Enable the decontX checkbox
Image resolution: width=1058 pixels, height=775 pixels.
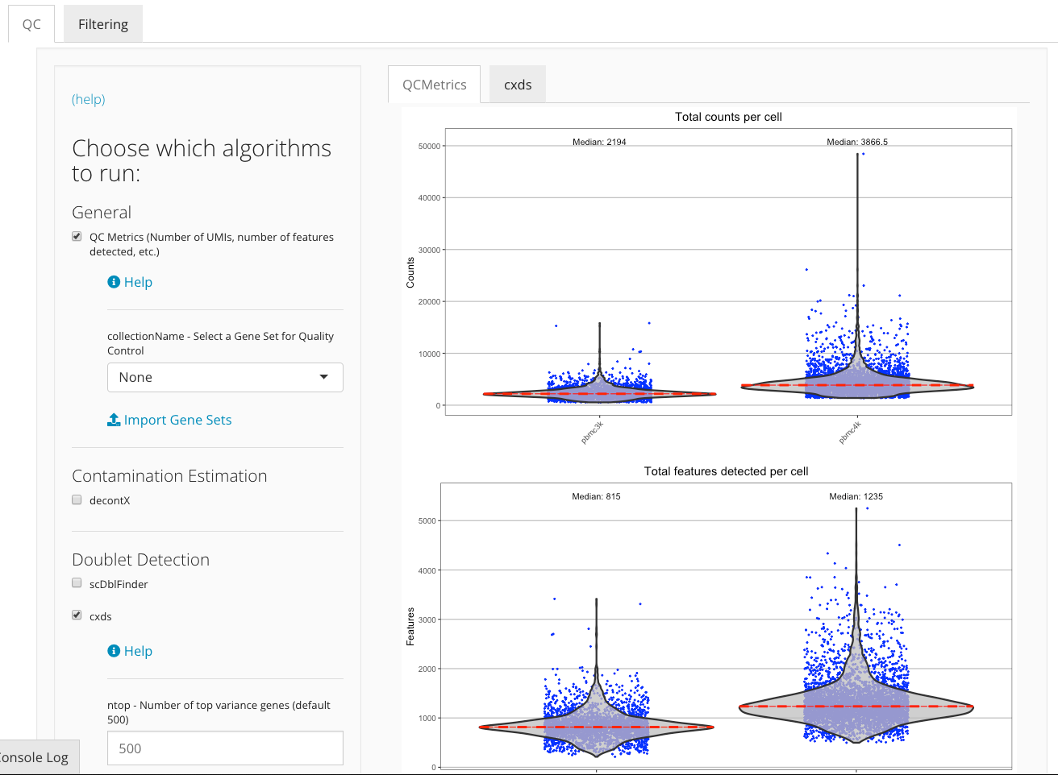(x=77, y=499)
